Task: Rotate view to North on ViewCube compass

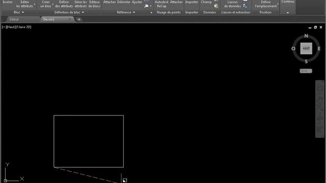Action: 306,36
